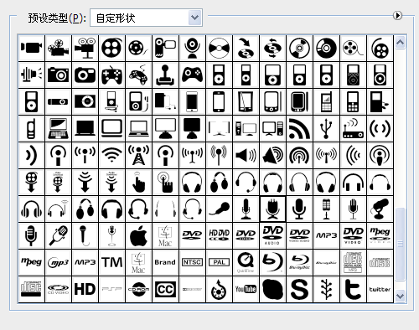Choose the speaker with sound waves shape
This screenshot has height=330, width=419.
[246, 155]
